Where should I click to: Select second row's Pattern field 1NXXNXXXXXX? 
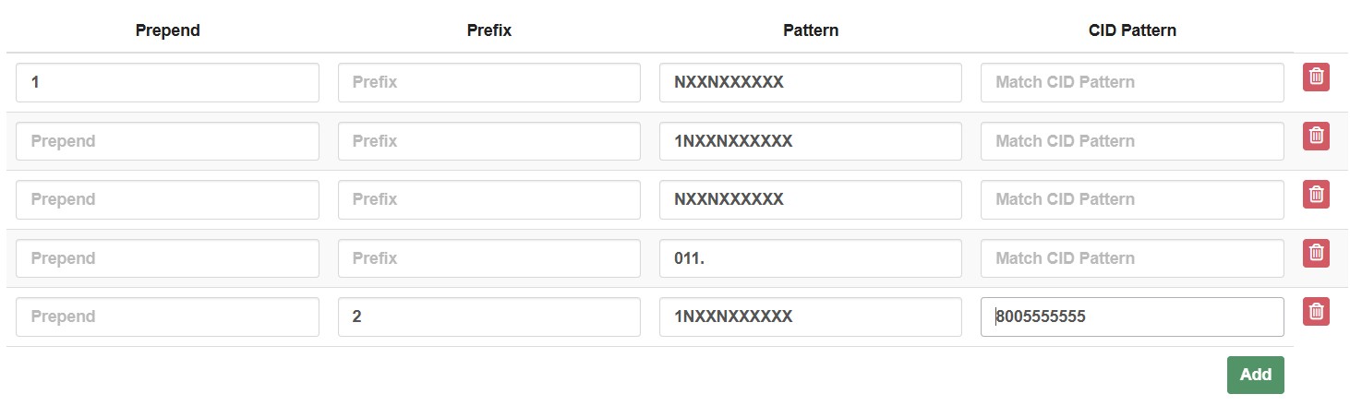(810, 141)
